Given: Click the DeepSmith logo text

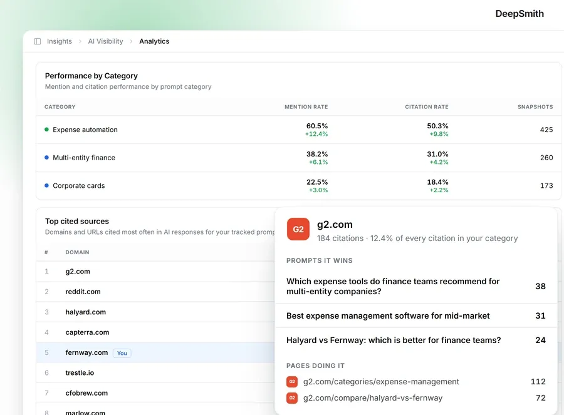Looking at the screenshot, I should [520, 14].
